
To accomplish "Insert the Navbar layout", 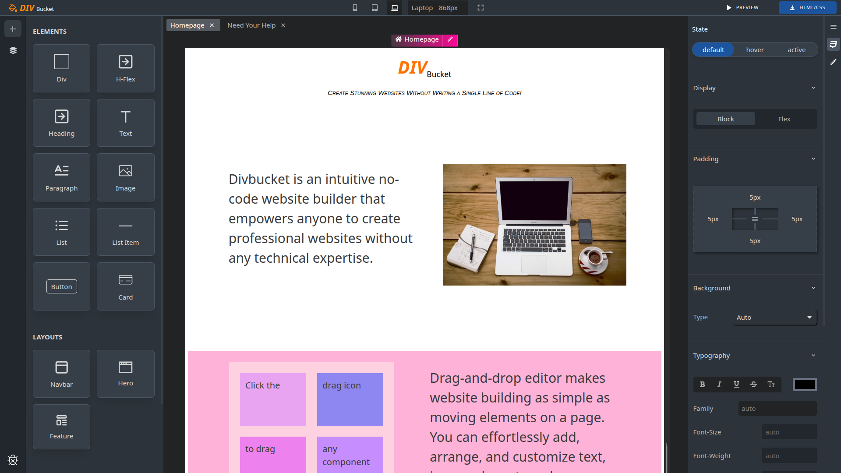I will click(x=61, y=374).
